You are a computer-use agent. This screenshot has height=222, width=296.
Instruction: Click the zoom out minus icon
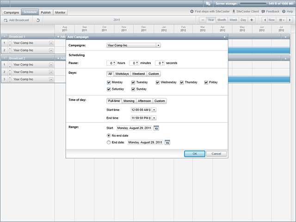coord(203,20)
